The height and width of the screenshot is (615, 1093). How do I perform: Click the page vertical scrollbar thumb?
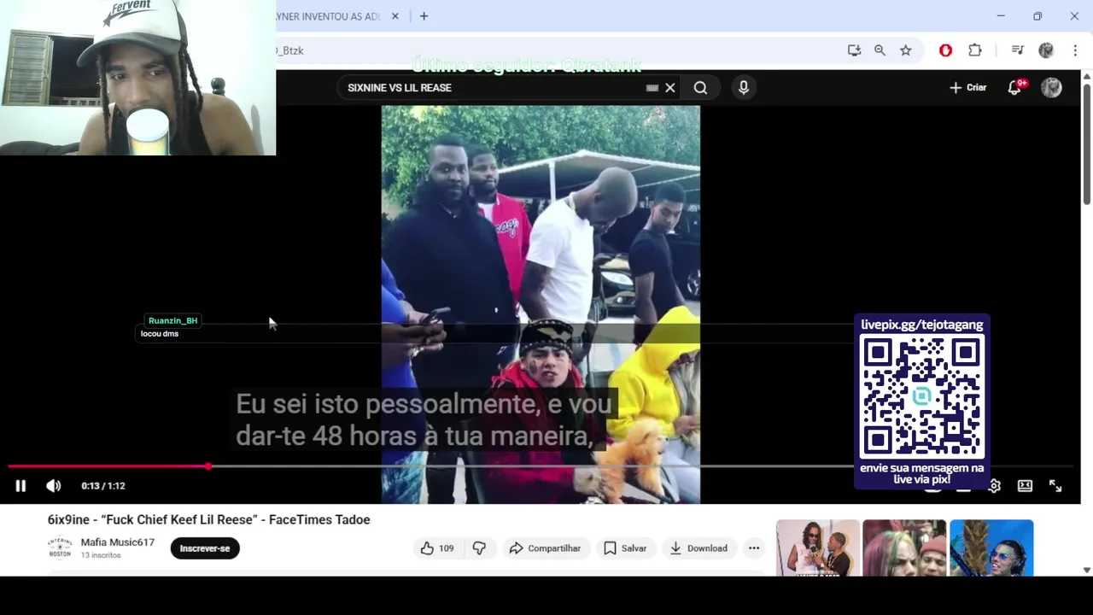(x=1087, y=143)
